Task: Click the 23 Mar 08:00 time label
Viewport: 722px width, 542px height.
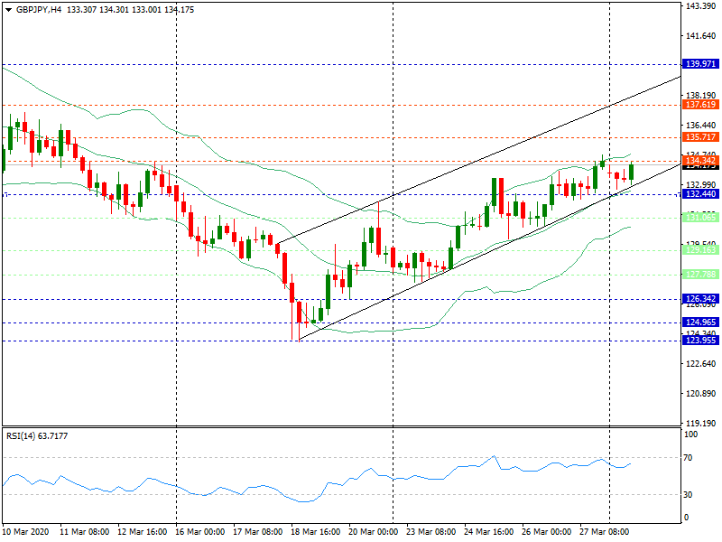Action: 431,531
